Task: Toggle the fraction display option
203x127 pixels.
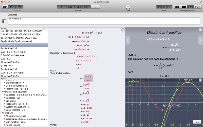Action: point(61,7)
